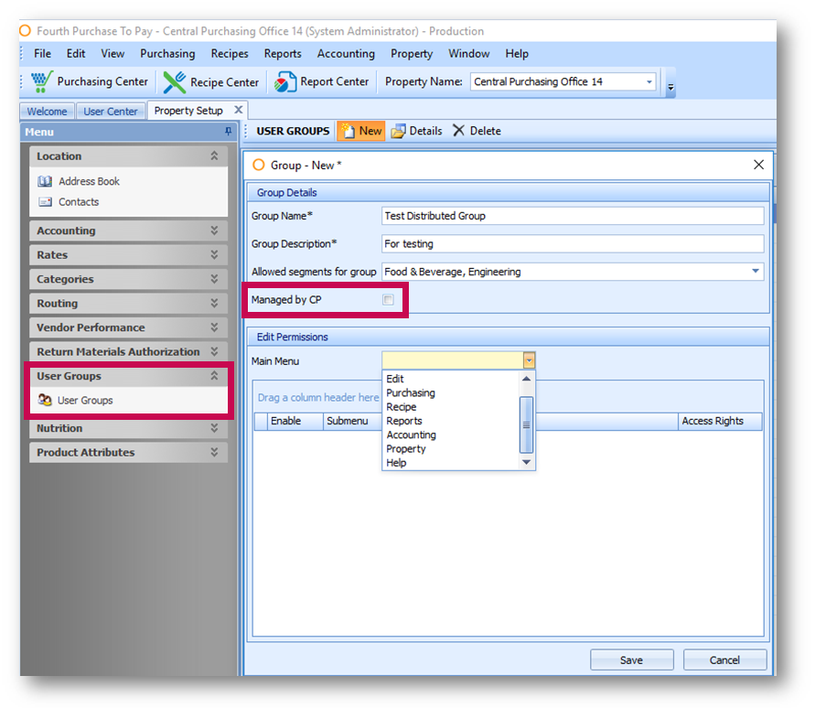815x708 pixels.
Task: Expand the Accounting sidebar section
Action: pos(214,231)
